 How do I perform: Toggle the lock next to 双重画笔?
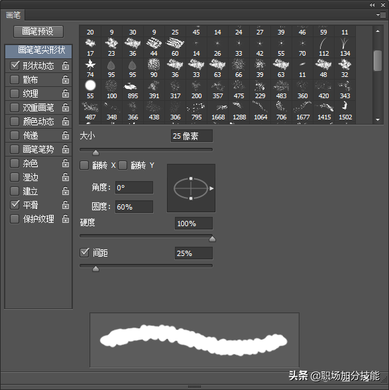[x=66, y=107]
